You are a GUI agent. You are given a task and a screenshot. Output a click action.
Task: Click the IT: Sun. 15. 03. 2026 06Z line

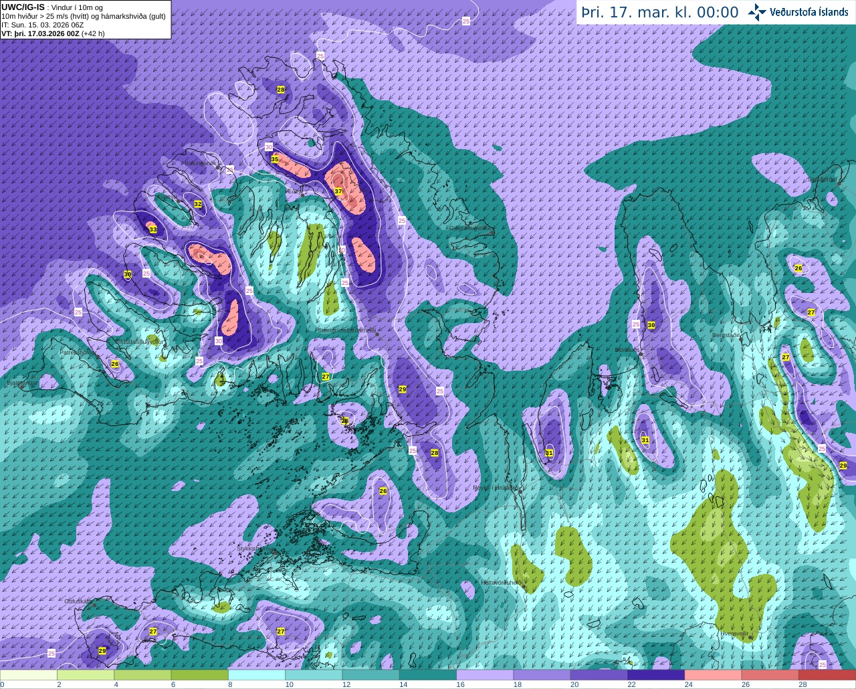pos(42,25)
